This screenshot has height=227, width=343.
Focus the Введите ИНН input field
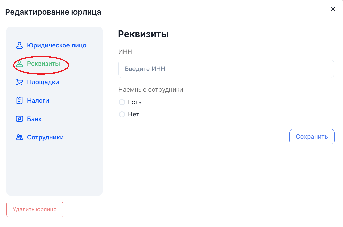(x=226, y=69)
